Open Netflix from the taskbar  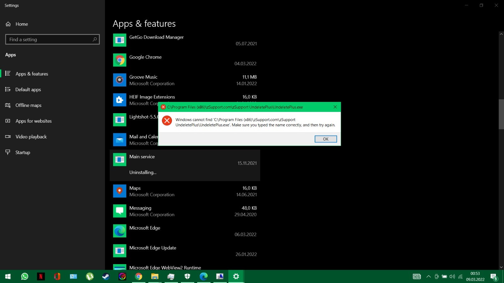point(41,276)
